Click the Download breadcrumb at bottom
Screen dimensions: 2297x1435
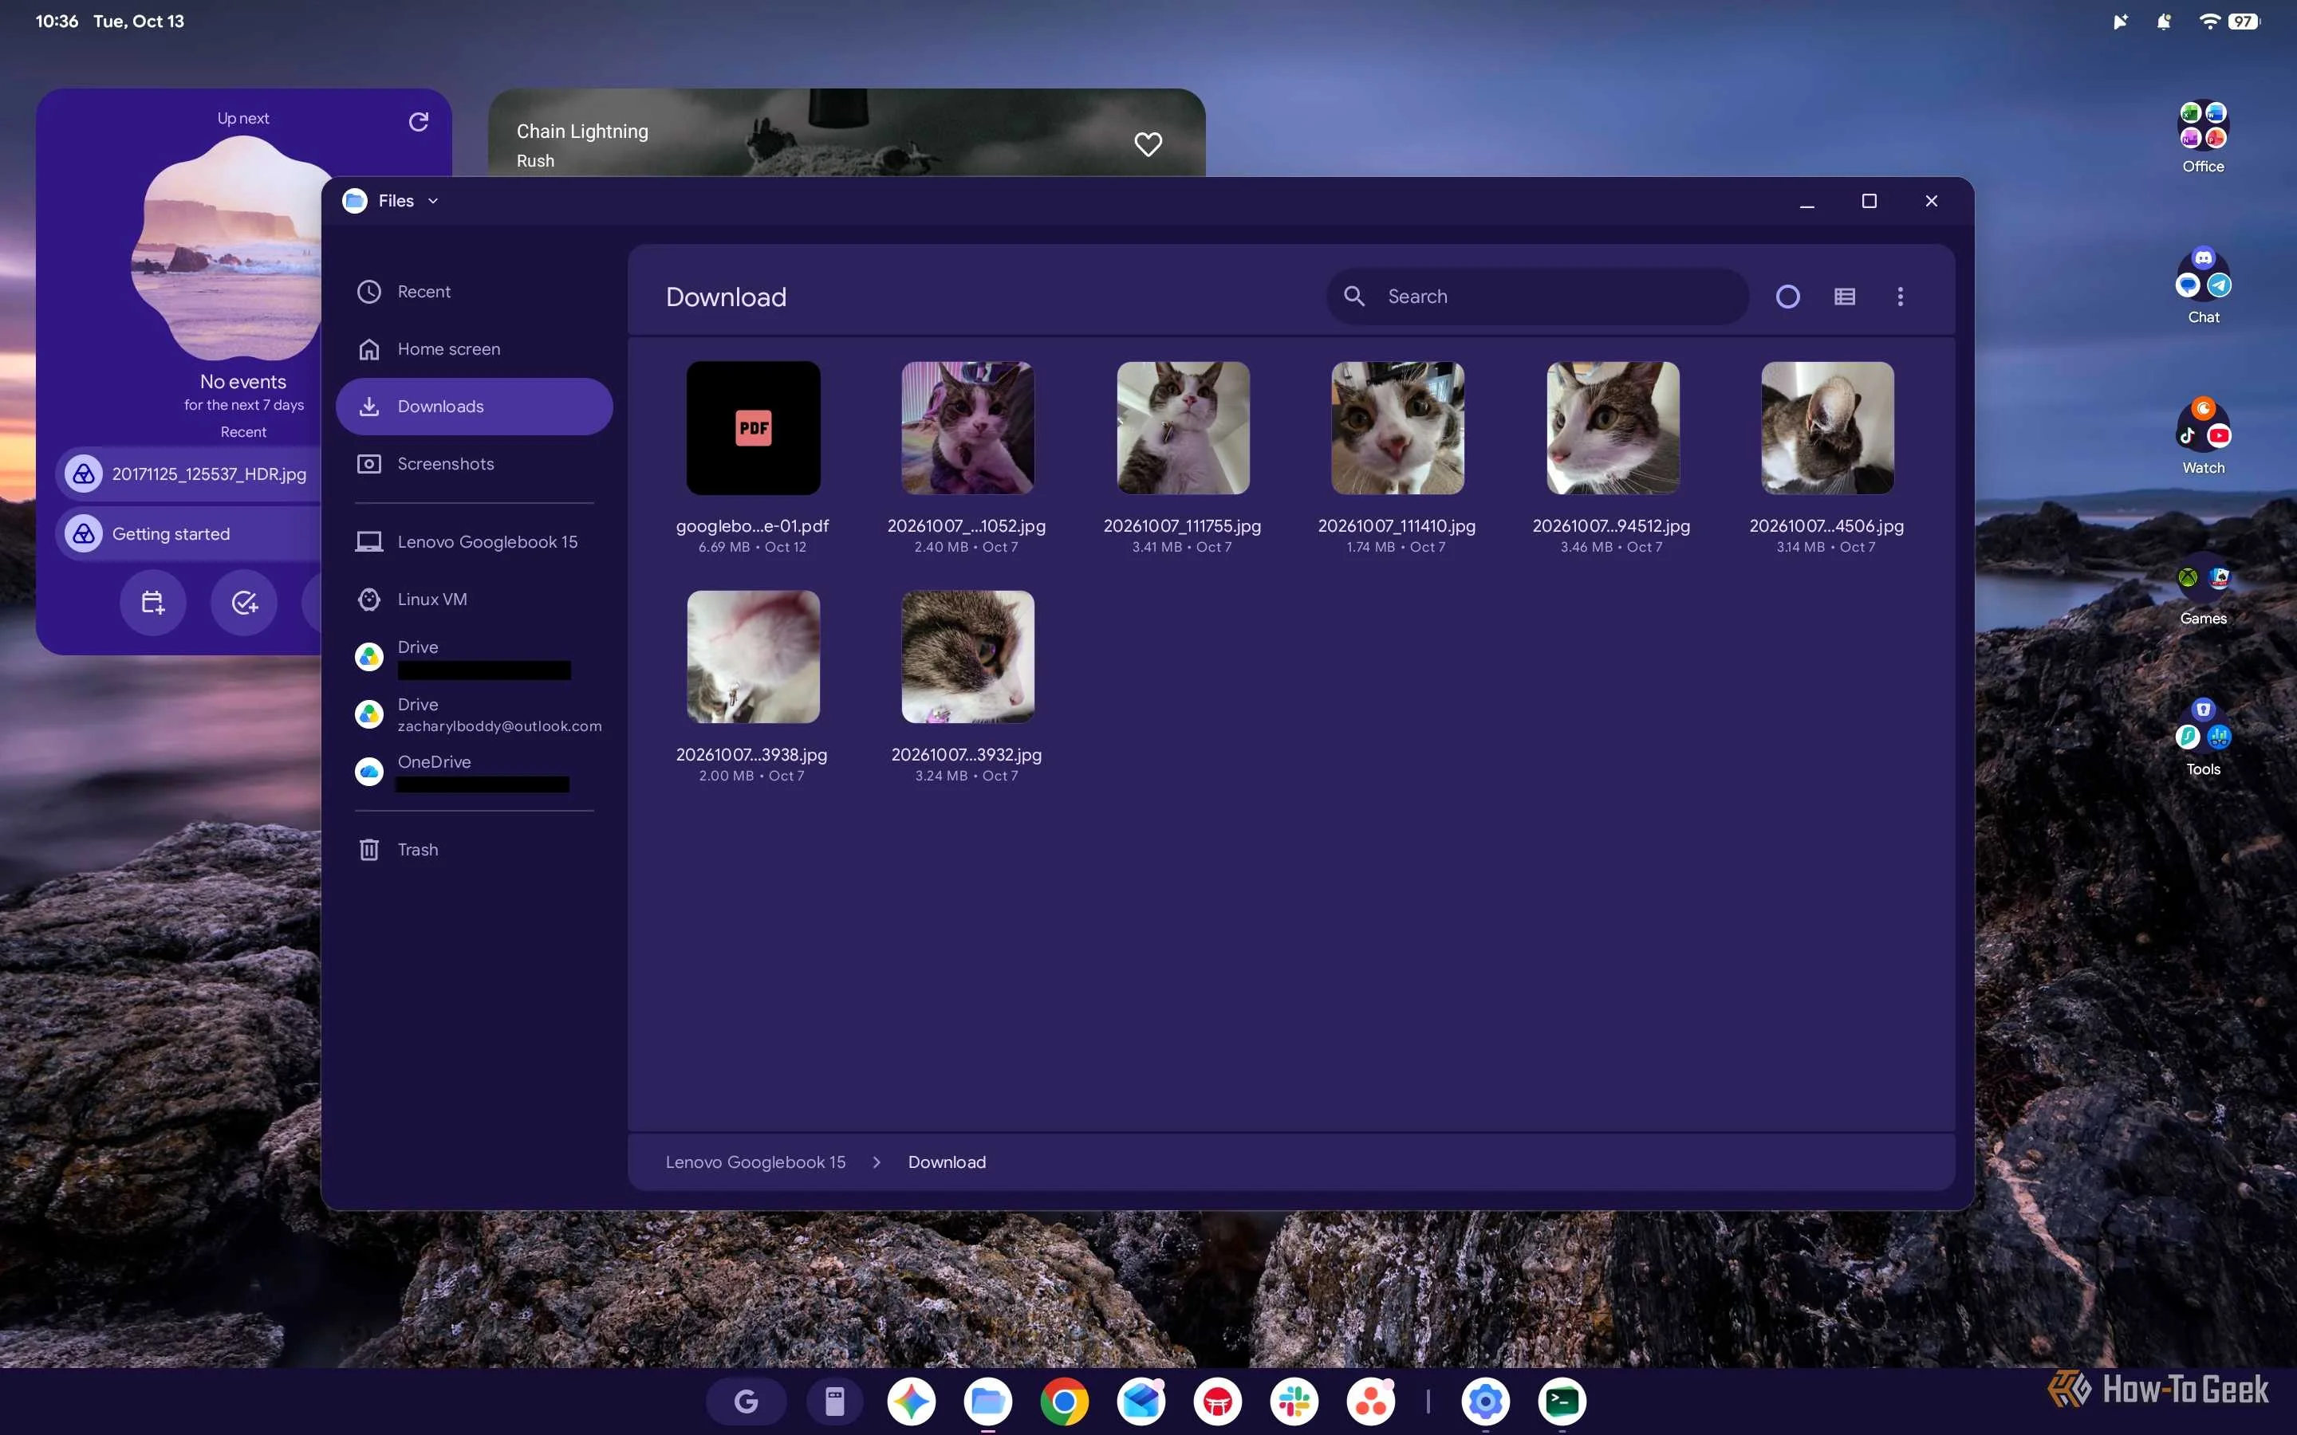[x=947, y=1162]
